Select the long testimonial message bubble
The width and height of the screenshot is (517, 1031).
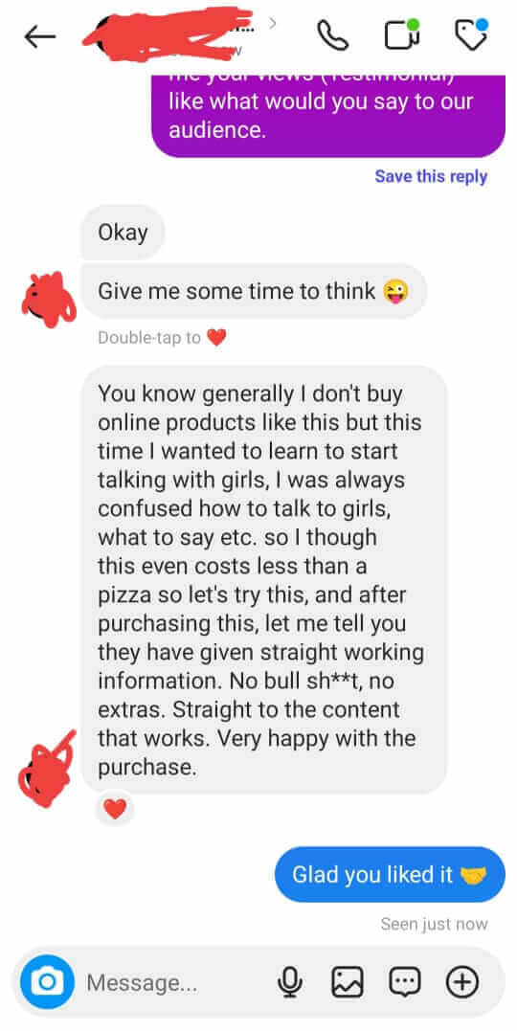264,578
